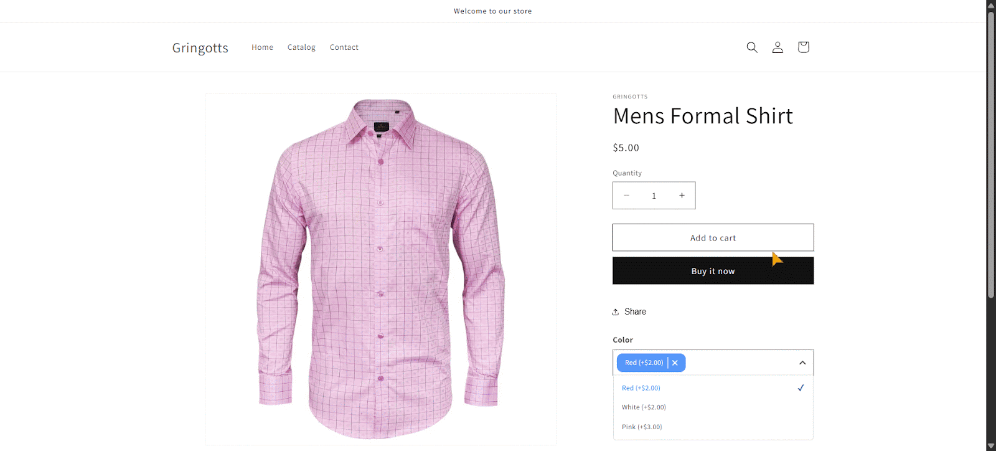This screenshot has width=996, height=451.
Task: Click the Share icon
Action: pos(616,312)
